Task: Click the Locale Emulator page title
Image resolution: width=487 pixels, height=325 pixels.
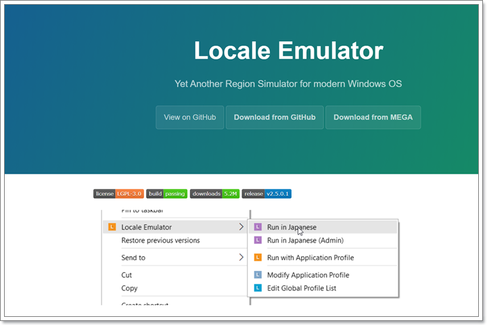Action: (x=289, y=51)
